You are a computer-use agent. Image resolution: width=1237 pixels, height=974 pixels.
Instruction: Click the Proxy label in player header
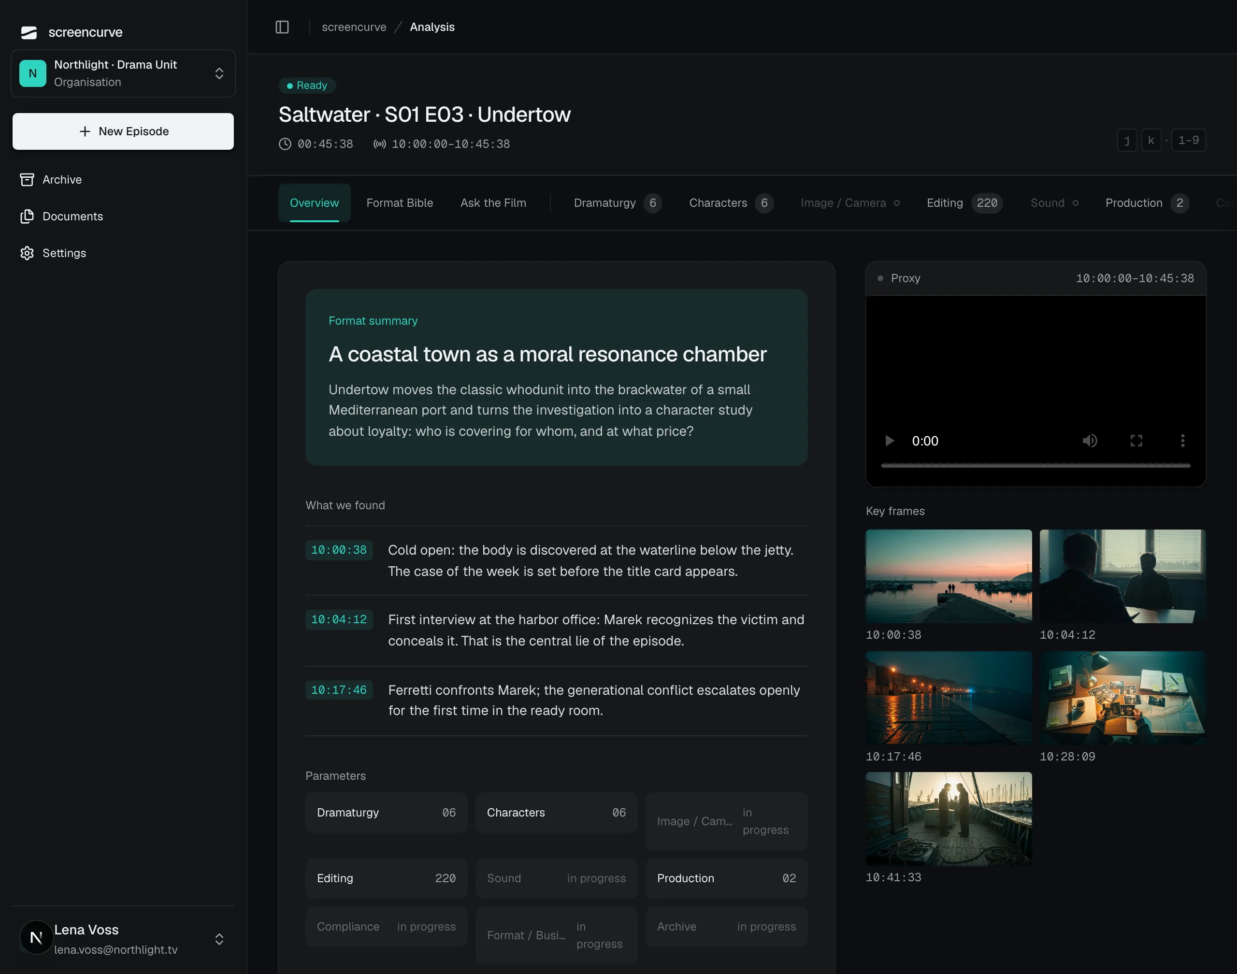905,278
